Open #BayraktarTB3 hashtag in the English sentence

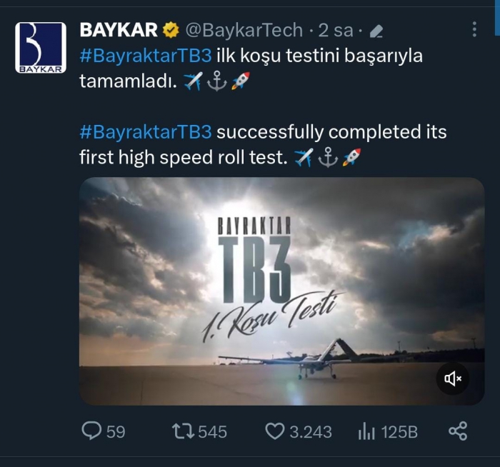[146, 132]
